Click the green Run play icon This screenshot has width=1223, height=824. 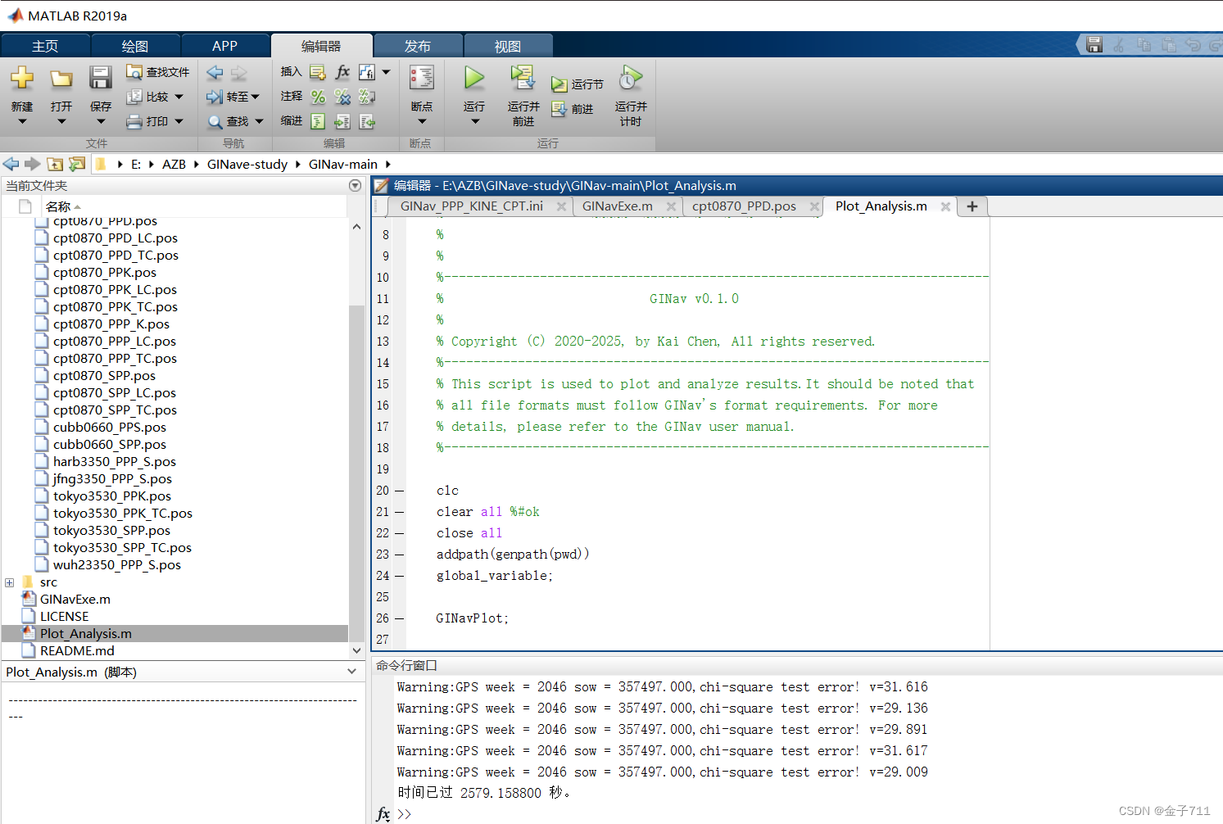[x=474, y=79]
